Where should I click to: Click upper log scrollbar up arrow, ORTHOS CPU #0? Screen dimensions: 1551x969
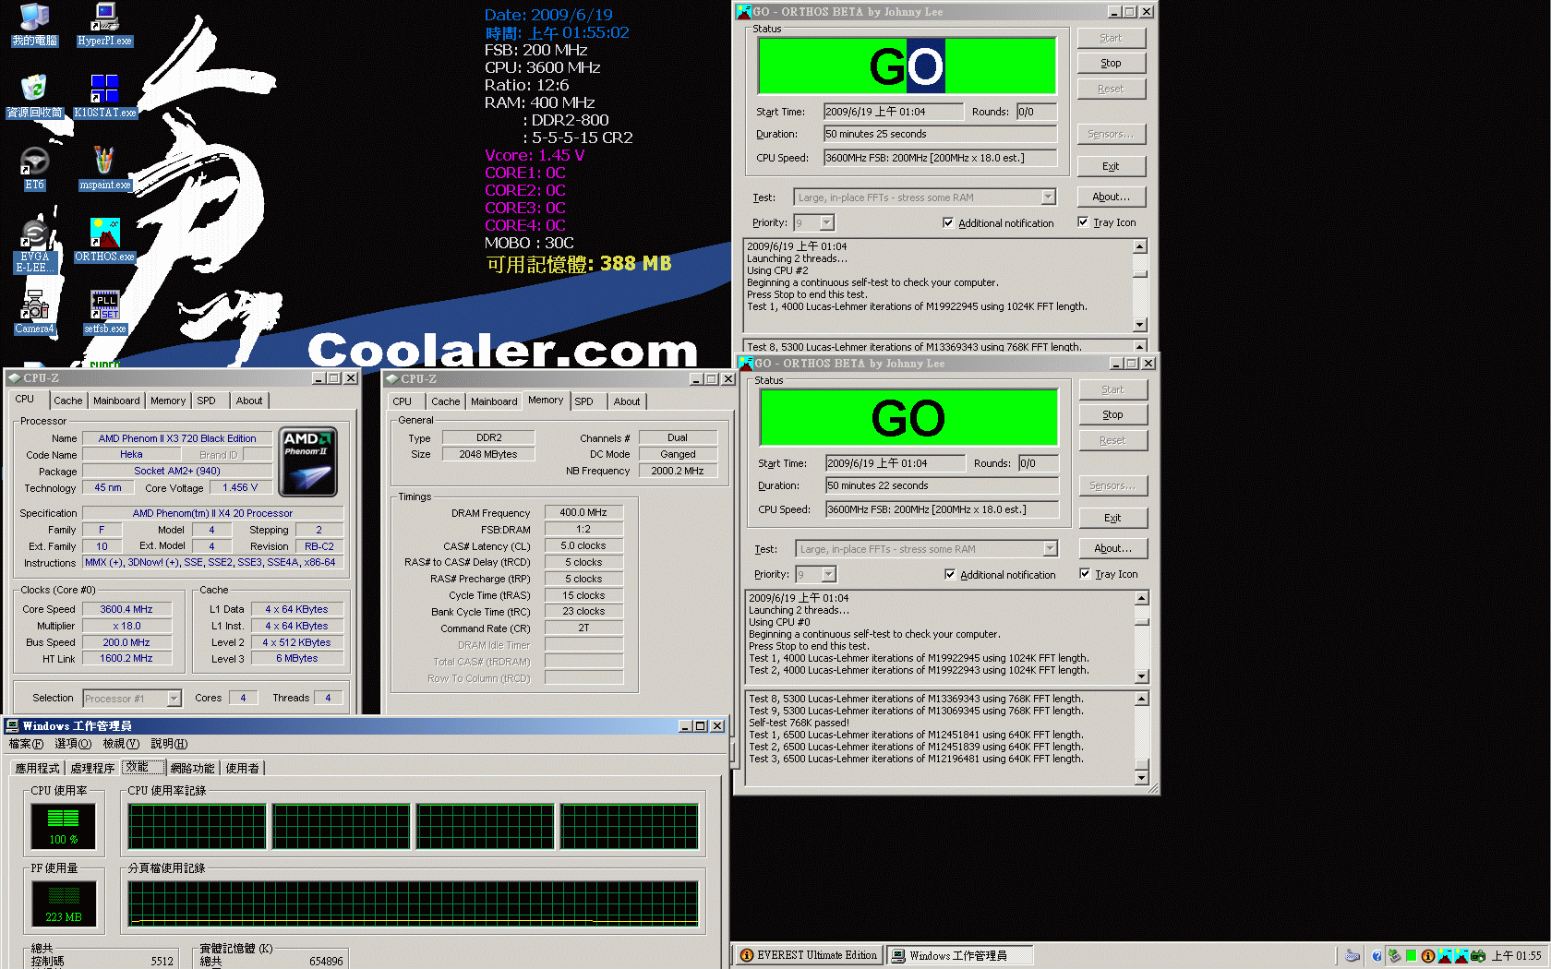pyautogui.click(x=1142, y=598)
